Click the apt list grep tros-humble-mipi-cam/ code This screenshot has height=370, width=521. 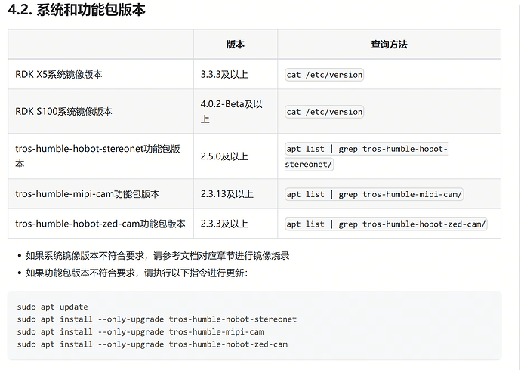374,194
